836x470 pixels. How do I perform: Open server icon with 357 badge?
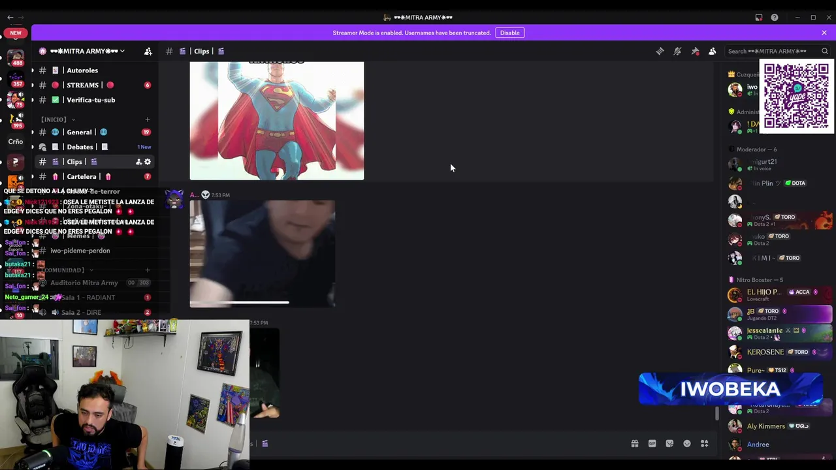point(16,78)
